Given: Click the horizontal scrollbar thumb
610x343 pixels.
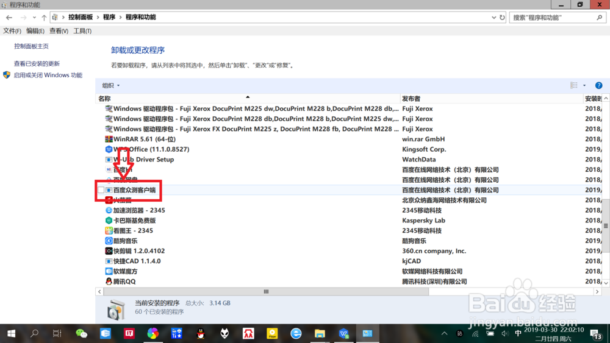Looking at the screenshot, I should [x=266, y=292].
